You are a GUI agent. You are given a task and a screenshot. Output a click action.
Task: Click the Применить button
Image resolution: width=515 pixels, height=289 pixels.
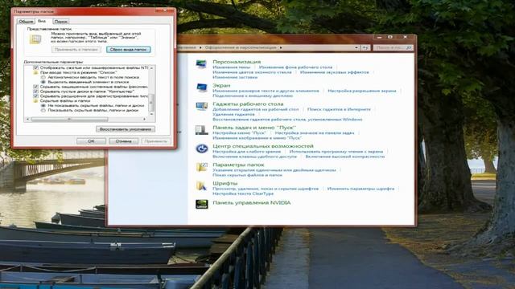156,141
